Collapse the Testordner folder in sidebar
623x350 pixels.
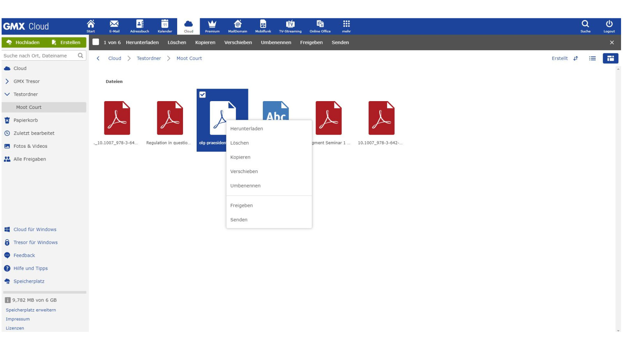click(7, 94)
